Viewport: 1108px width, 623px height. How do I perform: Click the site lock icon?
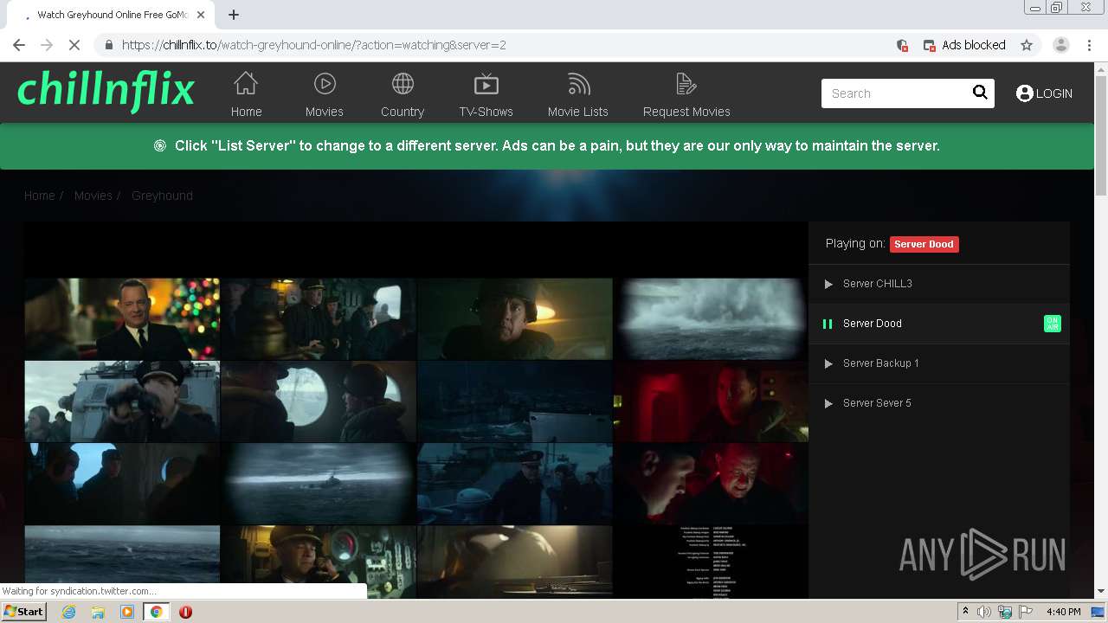point(108,45)
